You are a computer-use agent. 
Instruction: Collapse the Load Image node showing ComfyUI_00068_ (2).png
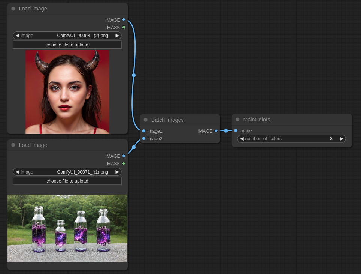13,9
